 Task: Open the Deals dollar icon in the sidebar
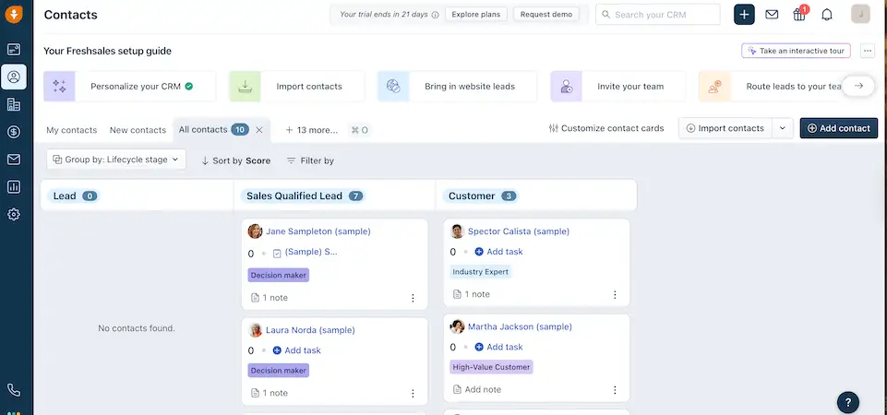pos(14,132)
